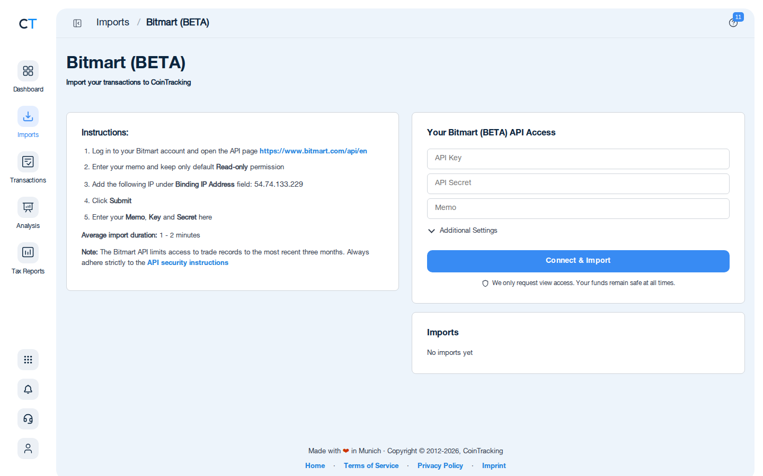Open the Transactions sidebar icon
763x476 pixels.
click(x=28, y=162)
